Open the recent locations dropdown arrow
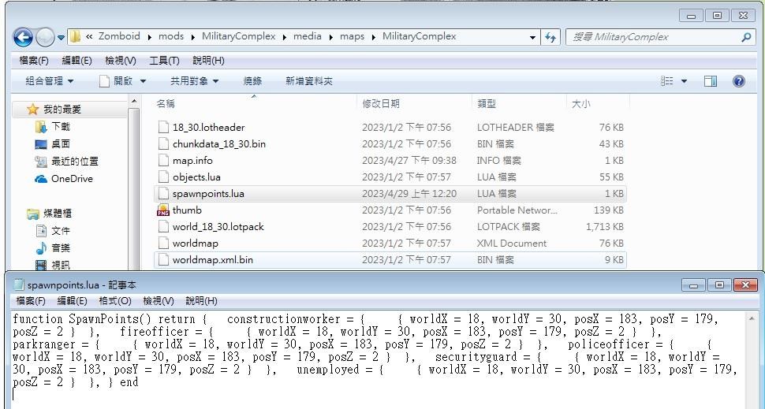765x409 pixels. click(61, 38)
